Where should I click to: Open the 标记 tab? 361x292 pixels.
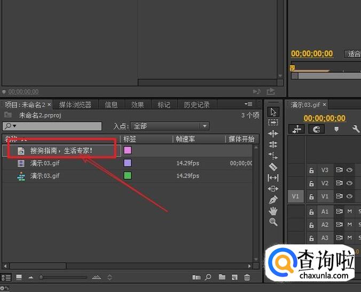(x=164, y=105)
